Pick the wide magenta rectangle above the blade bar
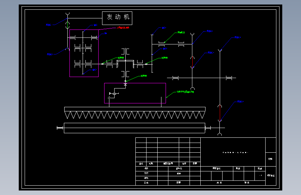This screenshot has width=301, height=195. click(135, 93)
